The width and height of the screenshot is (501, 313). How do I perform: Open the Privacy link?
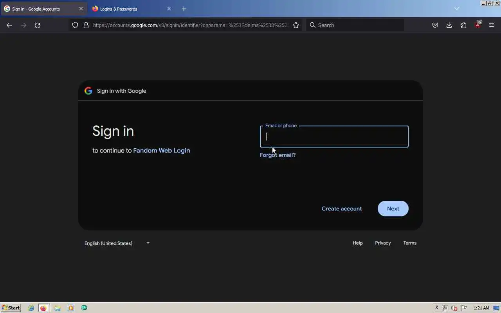[x=383, y=243]
